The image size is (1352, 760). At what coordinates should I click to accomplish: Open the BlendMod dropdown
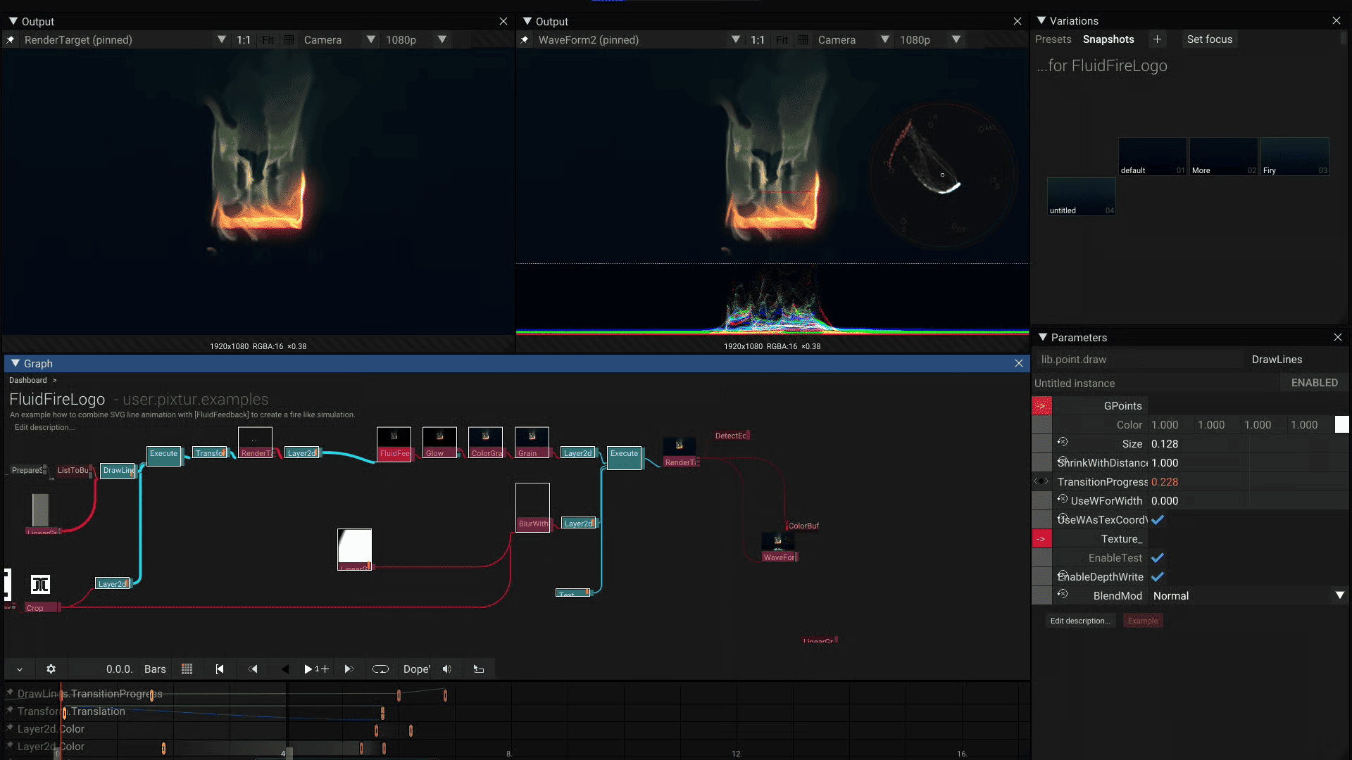pyautogui.click(x=1339, y=596)
